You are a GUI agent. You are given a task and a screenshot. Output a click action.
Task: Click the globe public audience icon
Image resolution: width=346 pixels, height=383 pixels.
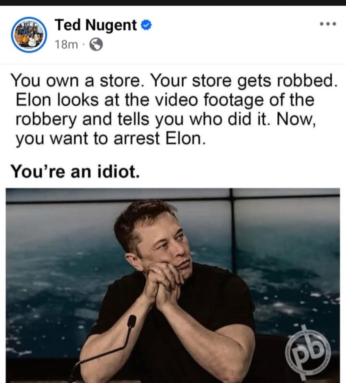96,45
